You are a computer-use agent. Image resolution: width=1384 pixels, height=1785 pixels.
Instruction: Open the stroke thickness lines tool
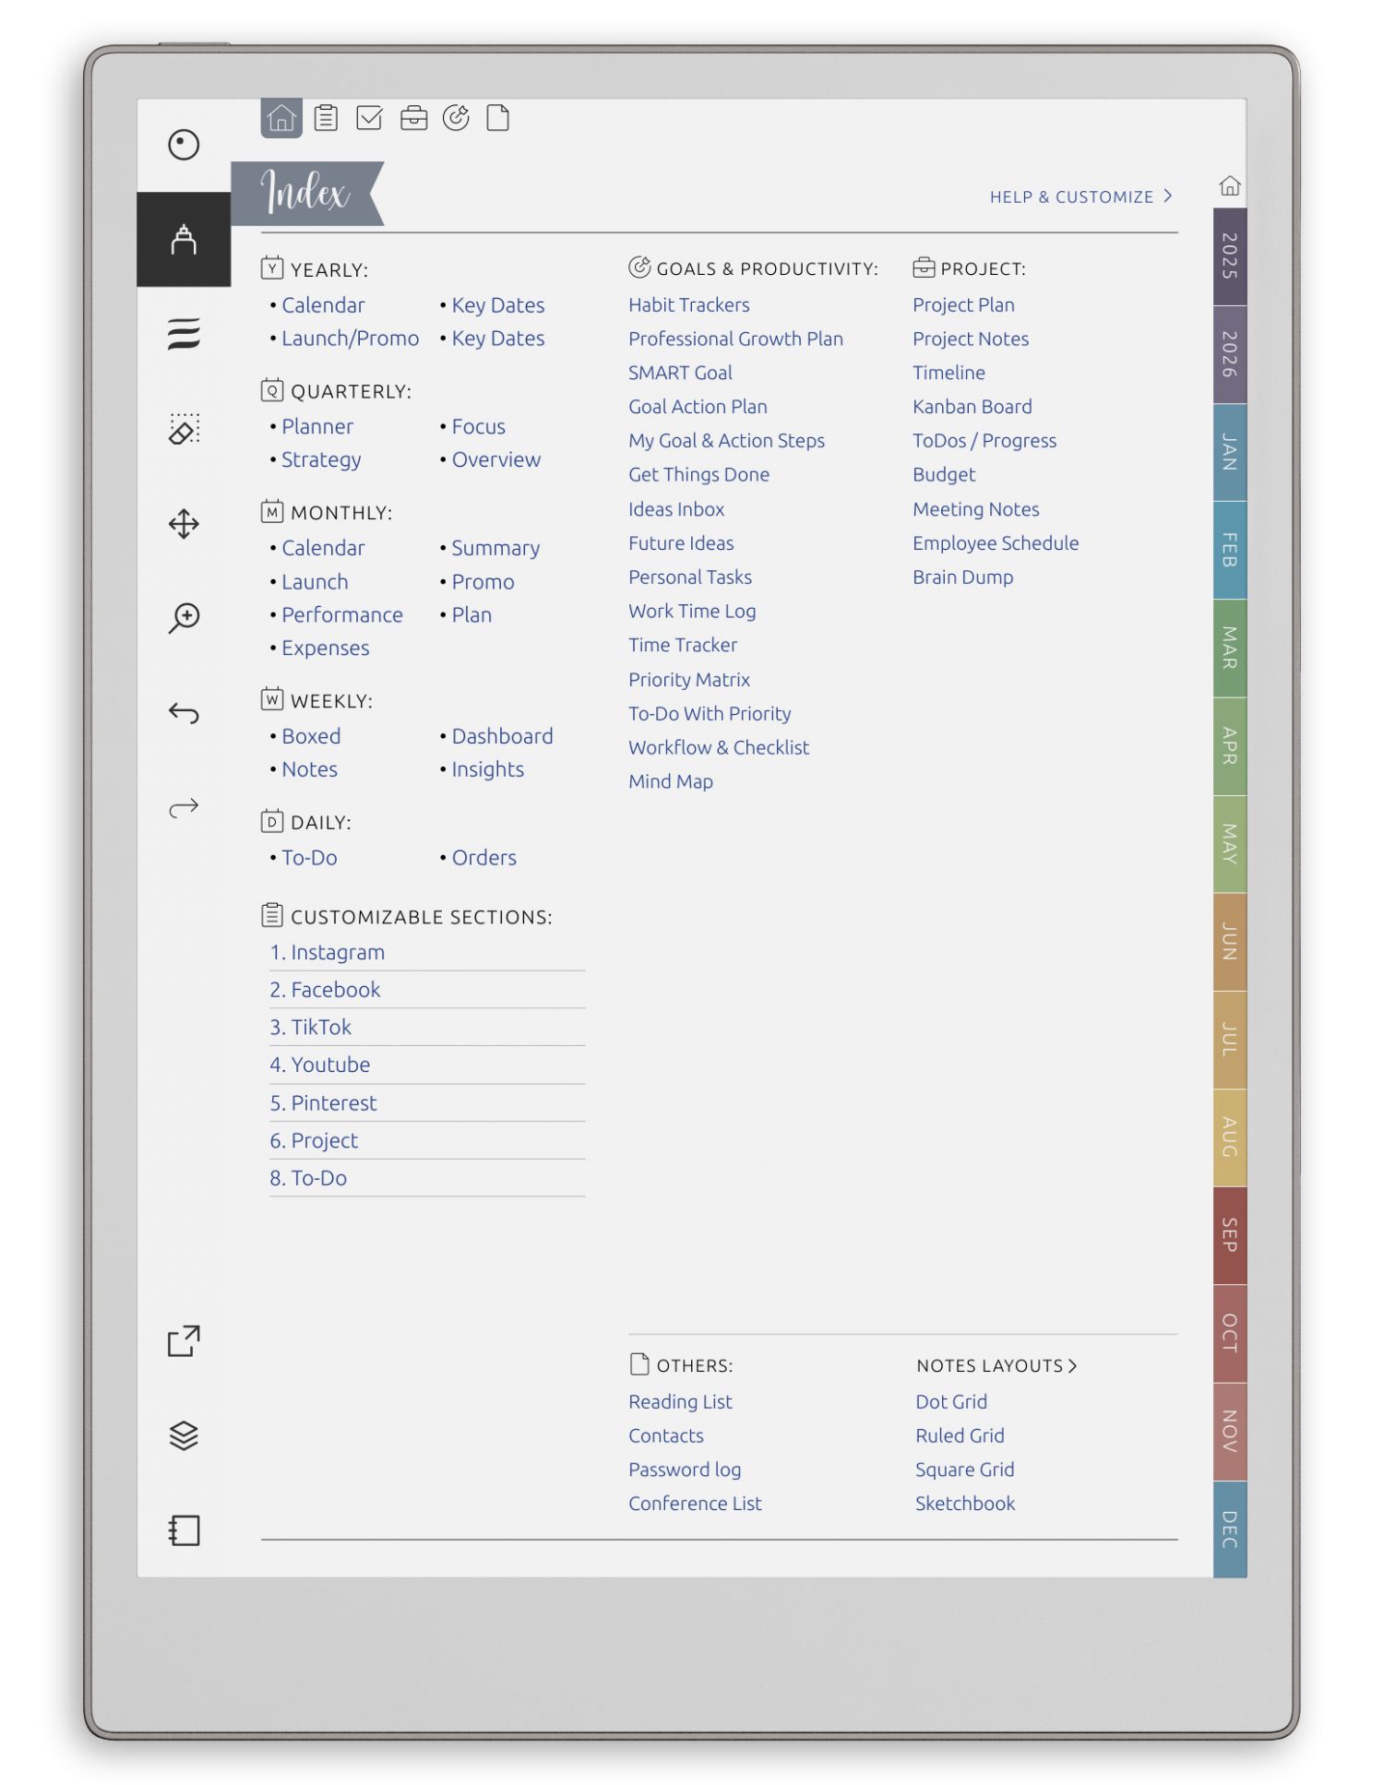click(x=184, y=334)
